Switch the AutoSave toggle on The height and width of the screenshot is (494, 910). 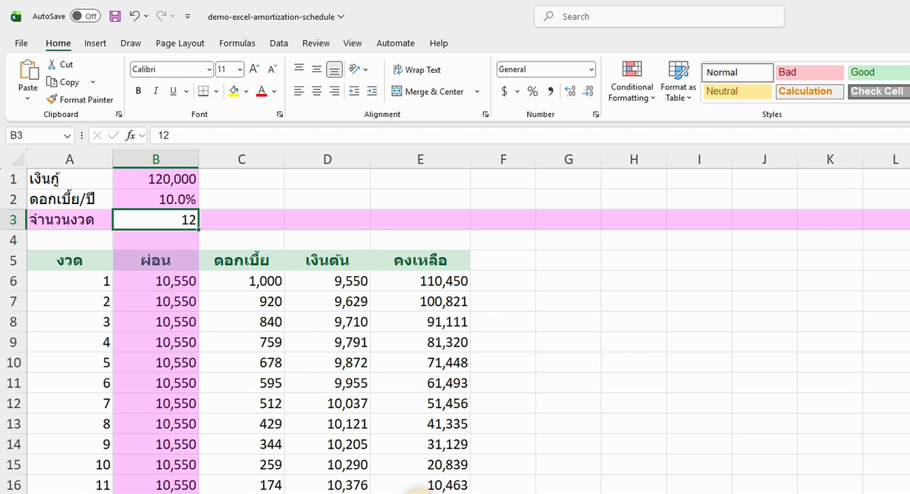click(85, 16)
